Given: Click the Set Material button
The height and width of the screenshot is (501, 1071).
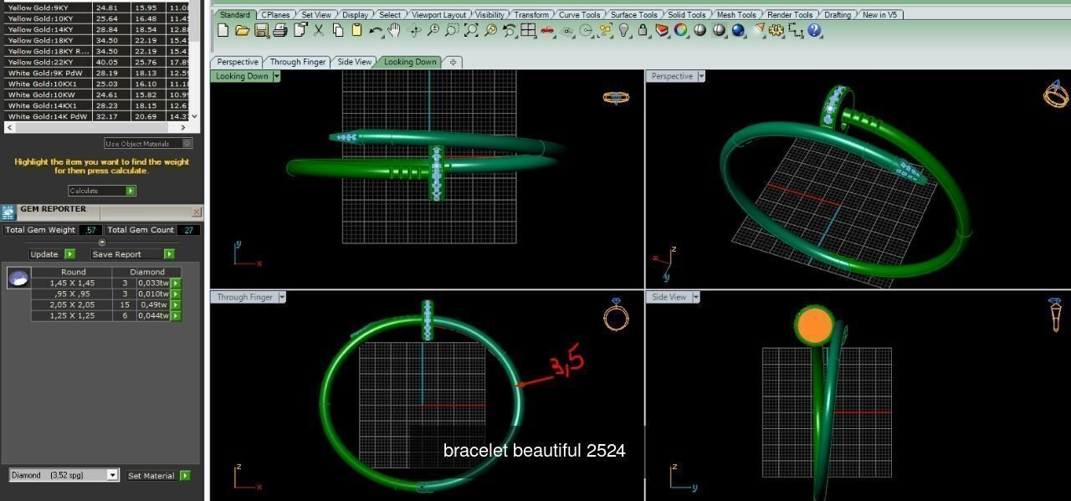Looking at the screenshot, I should tap(158, 475).
